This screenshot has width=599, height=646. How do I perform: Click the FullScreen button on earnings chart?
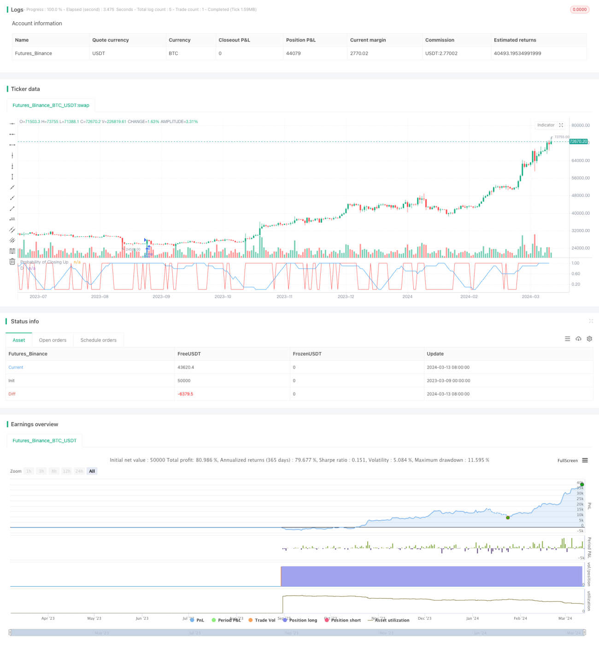[567, 460]
